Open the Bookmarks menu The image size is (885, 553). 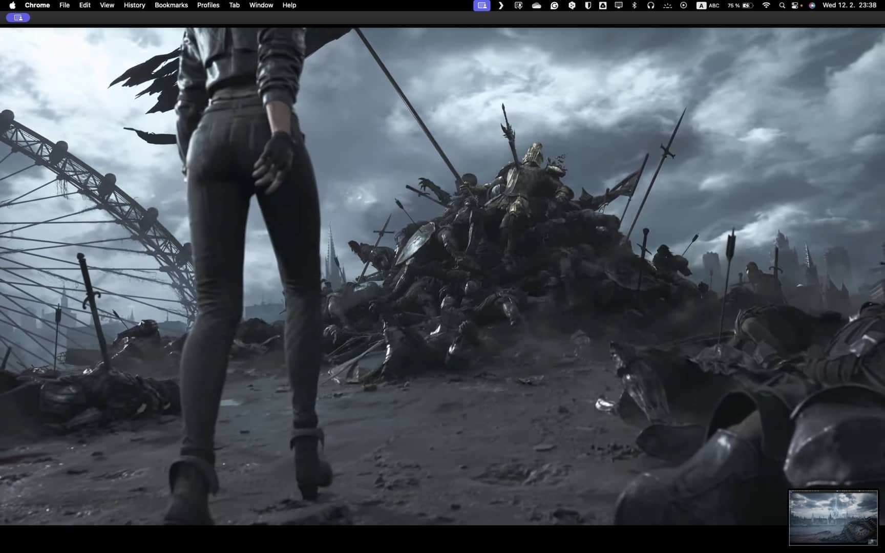[171, 5]
